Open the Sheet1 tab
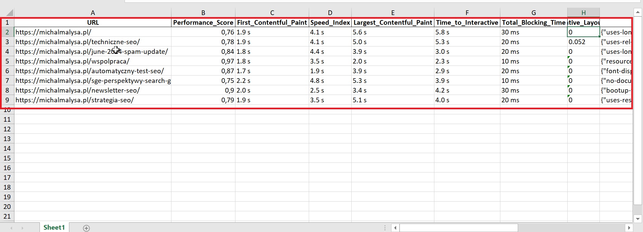Viewport: 643px width, 232px height. coord(54,227)
